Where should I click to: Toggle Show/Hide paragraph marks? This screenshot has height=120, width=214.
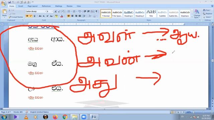[97, 11]
